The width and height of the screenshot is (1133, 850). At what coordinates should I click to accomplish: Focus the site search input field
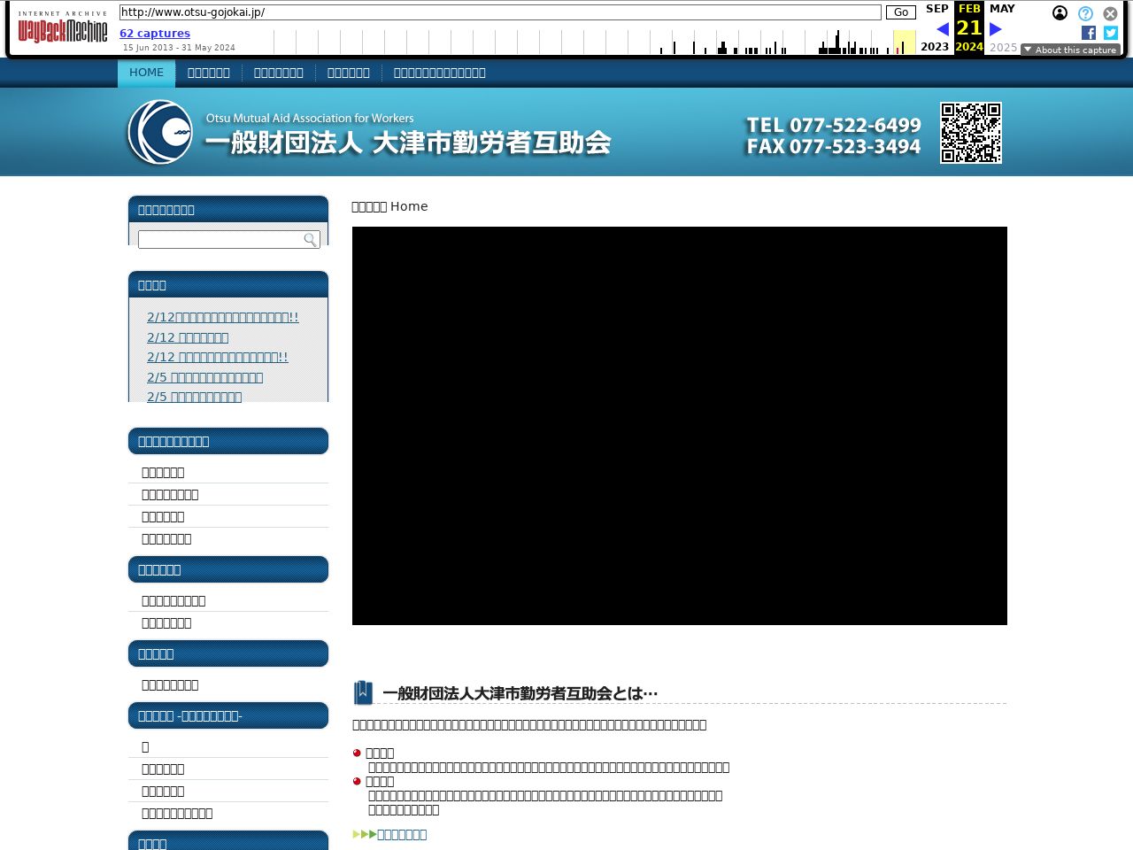[228, 240]
